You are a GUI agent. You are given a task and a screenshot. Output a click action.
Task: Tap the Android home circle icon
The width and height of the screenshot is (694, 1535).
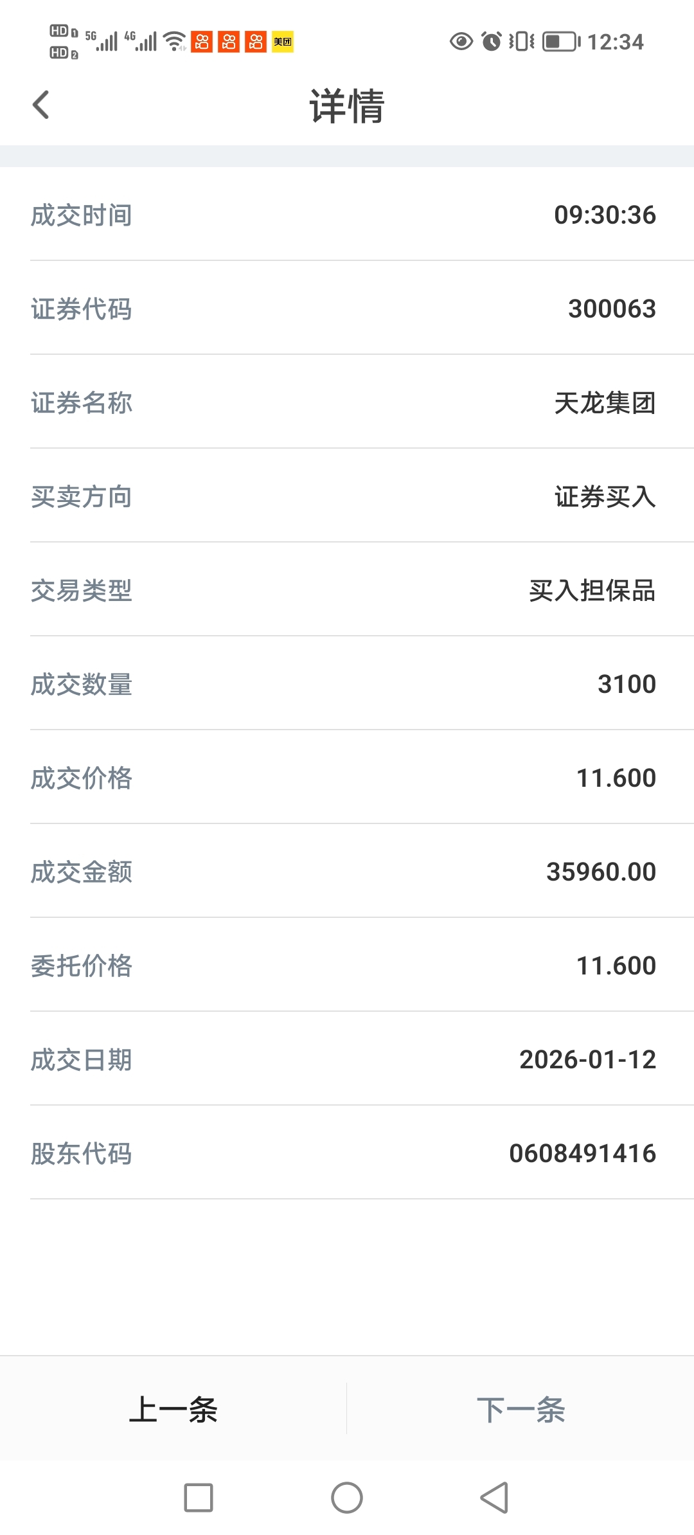(x=347, y=1498)
